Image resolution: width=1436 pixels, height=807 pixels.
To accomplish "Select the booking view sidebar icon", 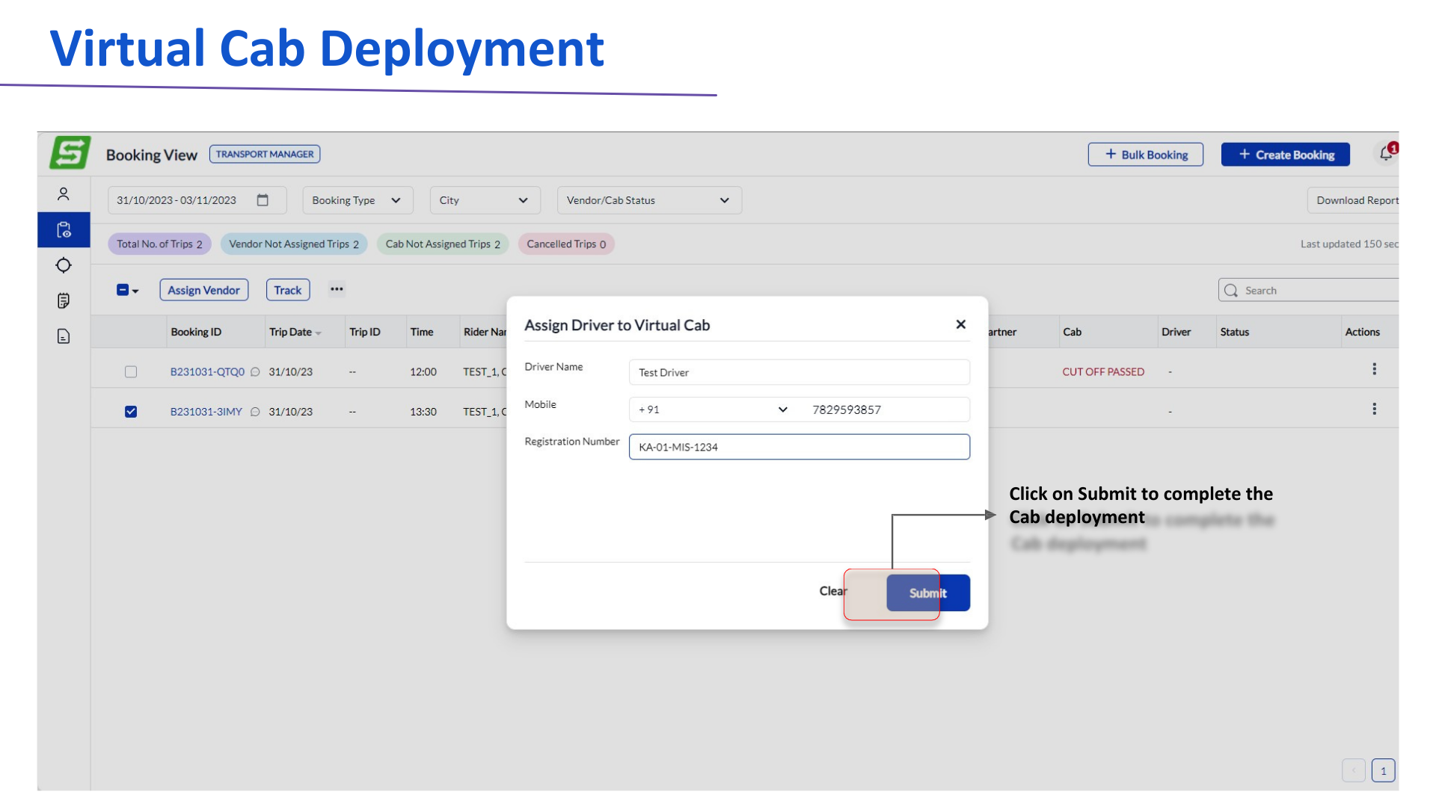I will pos(64,230).
